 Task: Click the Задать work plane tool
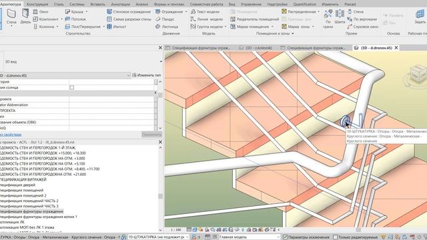(420, 16)
